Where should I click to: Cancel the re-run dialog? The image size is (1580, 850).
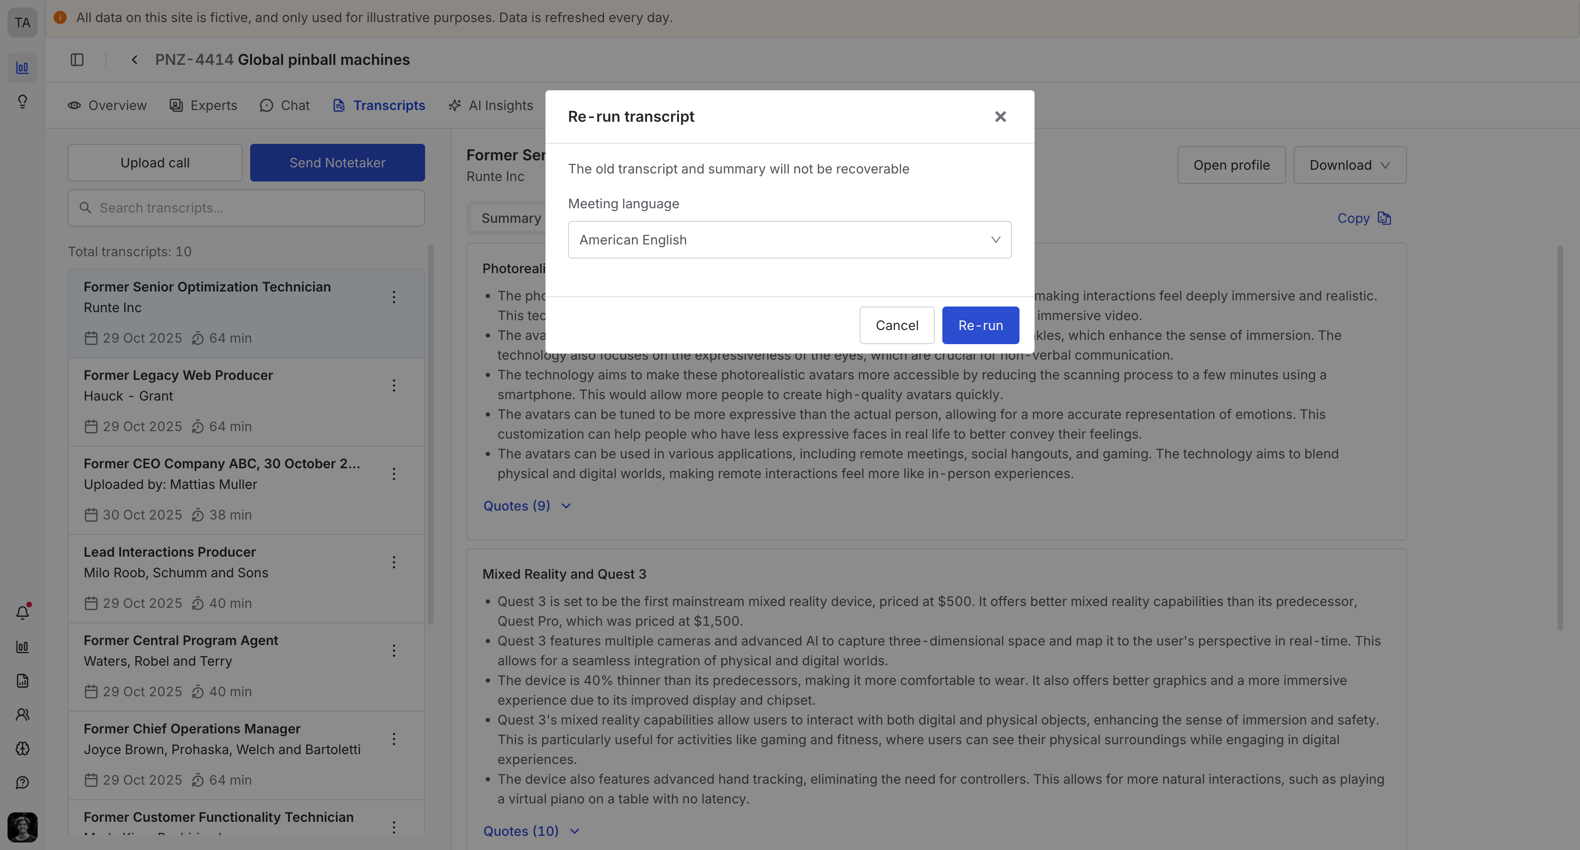[896, 325]
